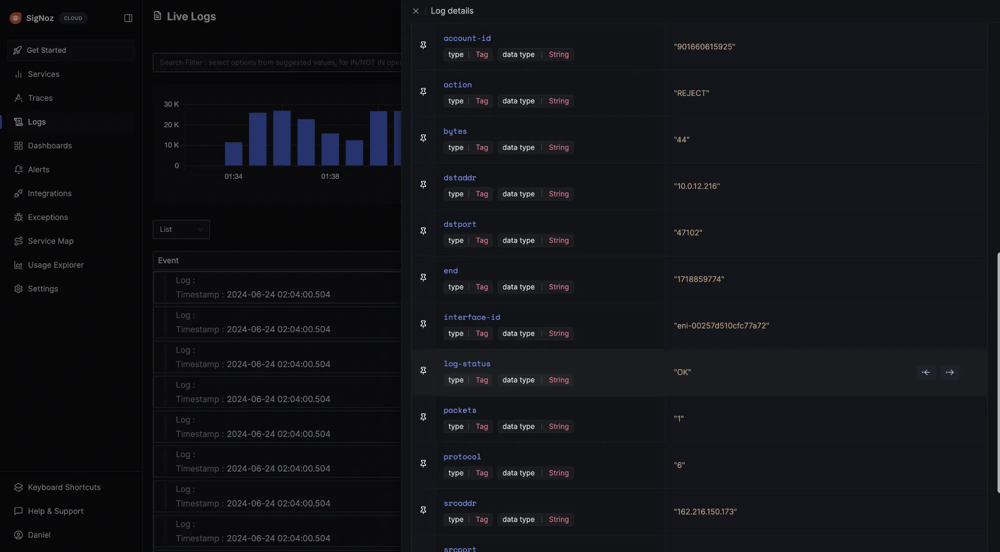This screenshot has width=1000, height=552.
Task: Click the Event column header
Action: (x=168, y=260)
